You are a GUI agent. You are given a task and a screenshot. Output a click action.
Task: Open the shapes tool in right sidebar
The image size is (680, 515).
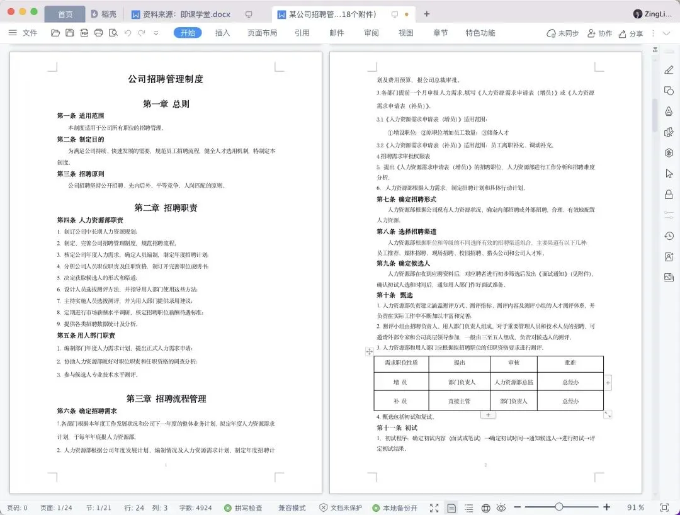(x=669, y=91)
